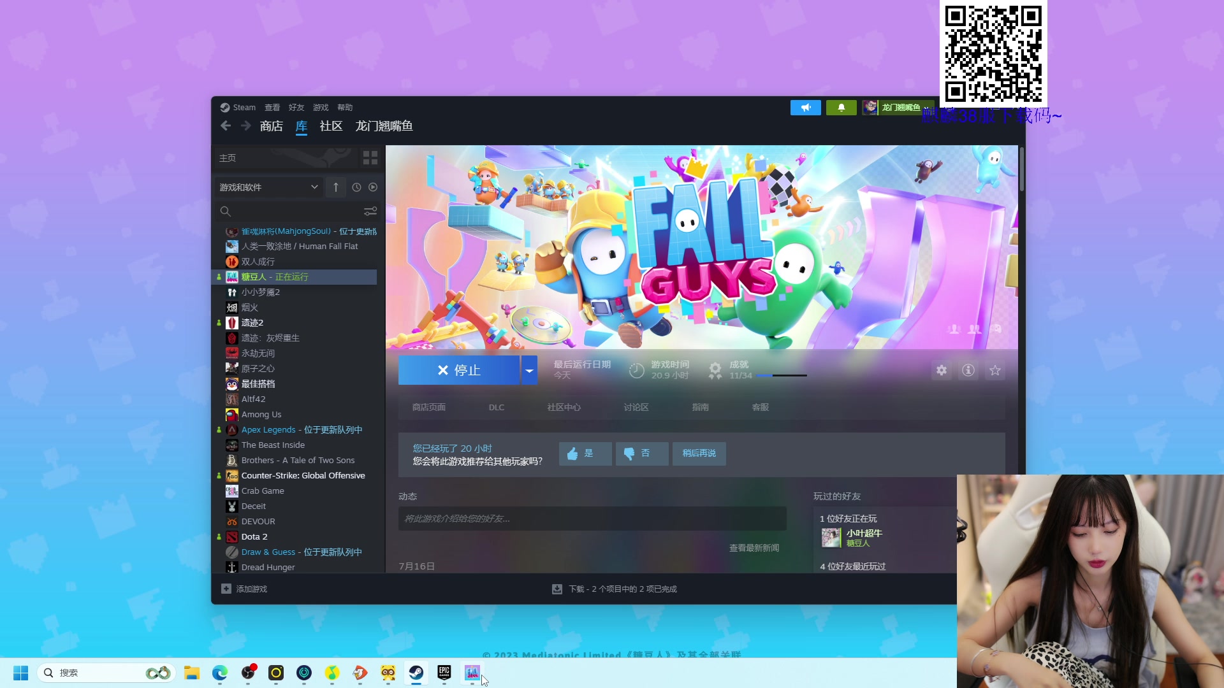Click 查看最新新闻 link
Screen dimensions: 1224x688
(x=754, y=548)
